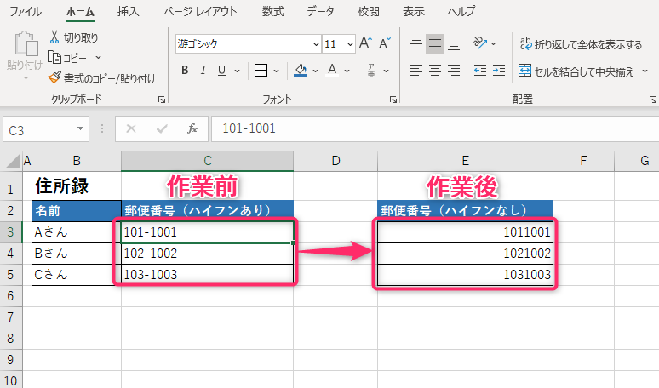The image size is (659, 388).
Task: Click the wrap text (折り返して全体を表示する) button
Action: [x=579, y=44]
